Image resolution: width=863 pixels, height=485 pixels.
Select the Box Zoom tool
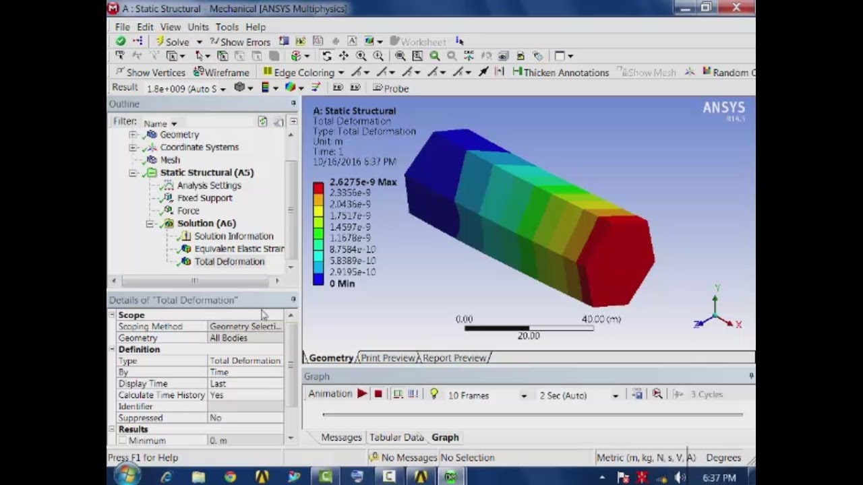378,57
